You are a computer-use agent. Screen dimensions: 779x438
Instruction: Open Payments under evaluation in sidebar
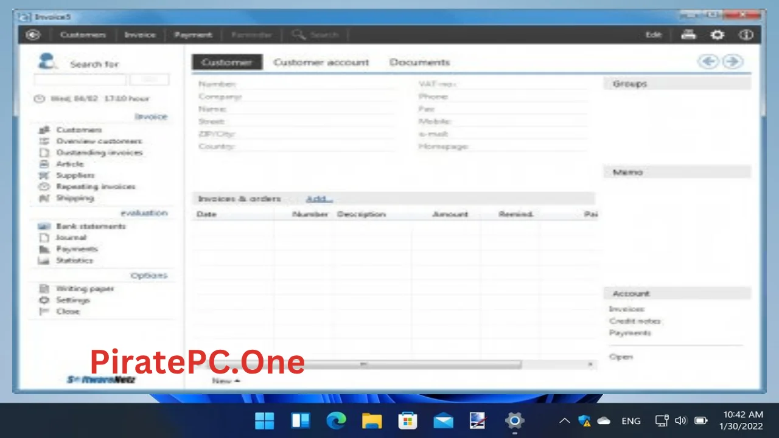pyautogui.click(x=77, y=249)
